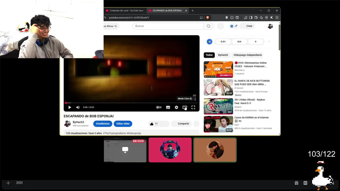The width and height of the screenshot is (340, 191).
Task: Focus the Buscar search field
Action: [x=168, y=26]
